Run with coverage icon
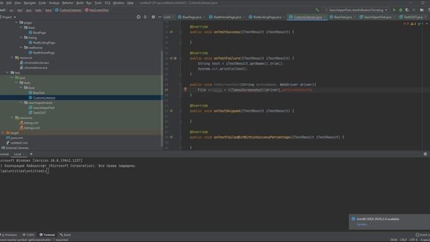This screenshot has height=242, width=430. point(407,10)
